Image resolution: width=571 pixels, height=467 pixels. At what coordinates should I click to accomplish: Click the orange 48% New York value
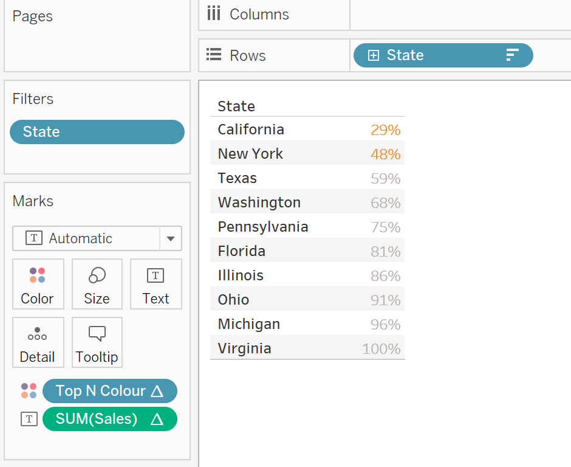click(385, 154)
